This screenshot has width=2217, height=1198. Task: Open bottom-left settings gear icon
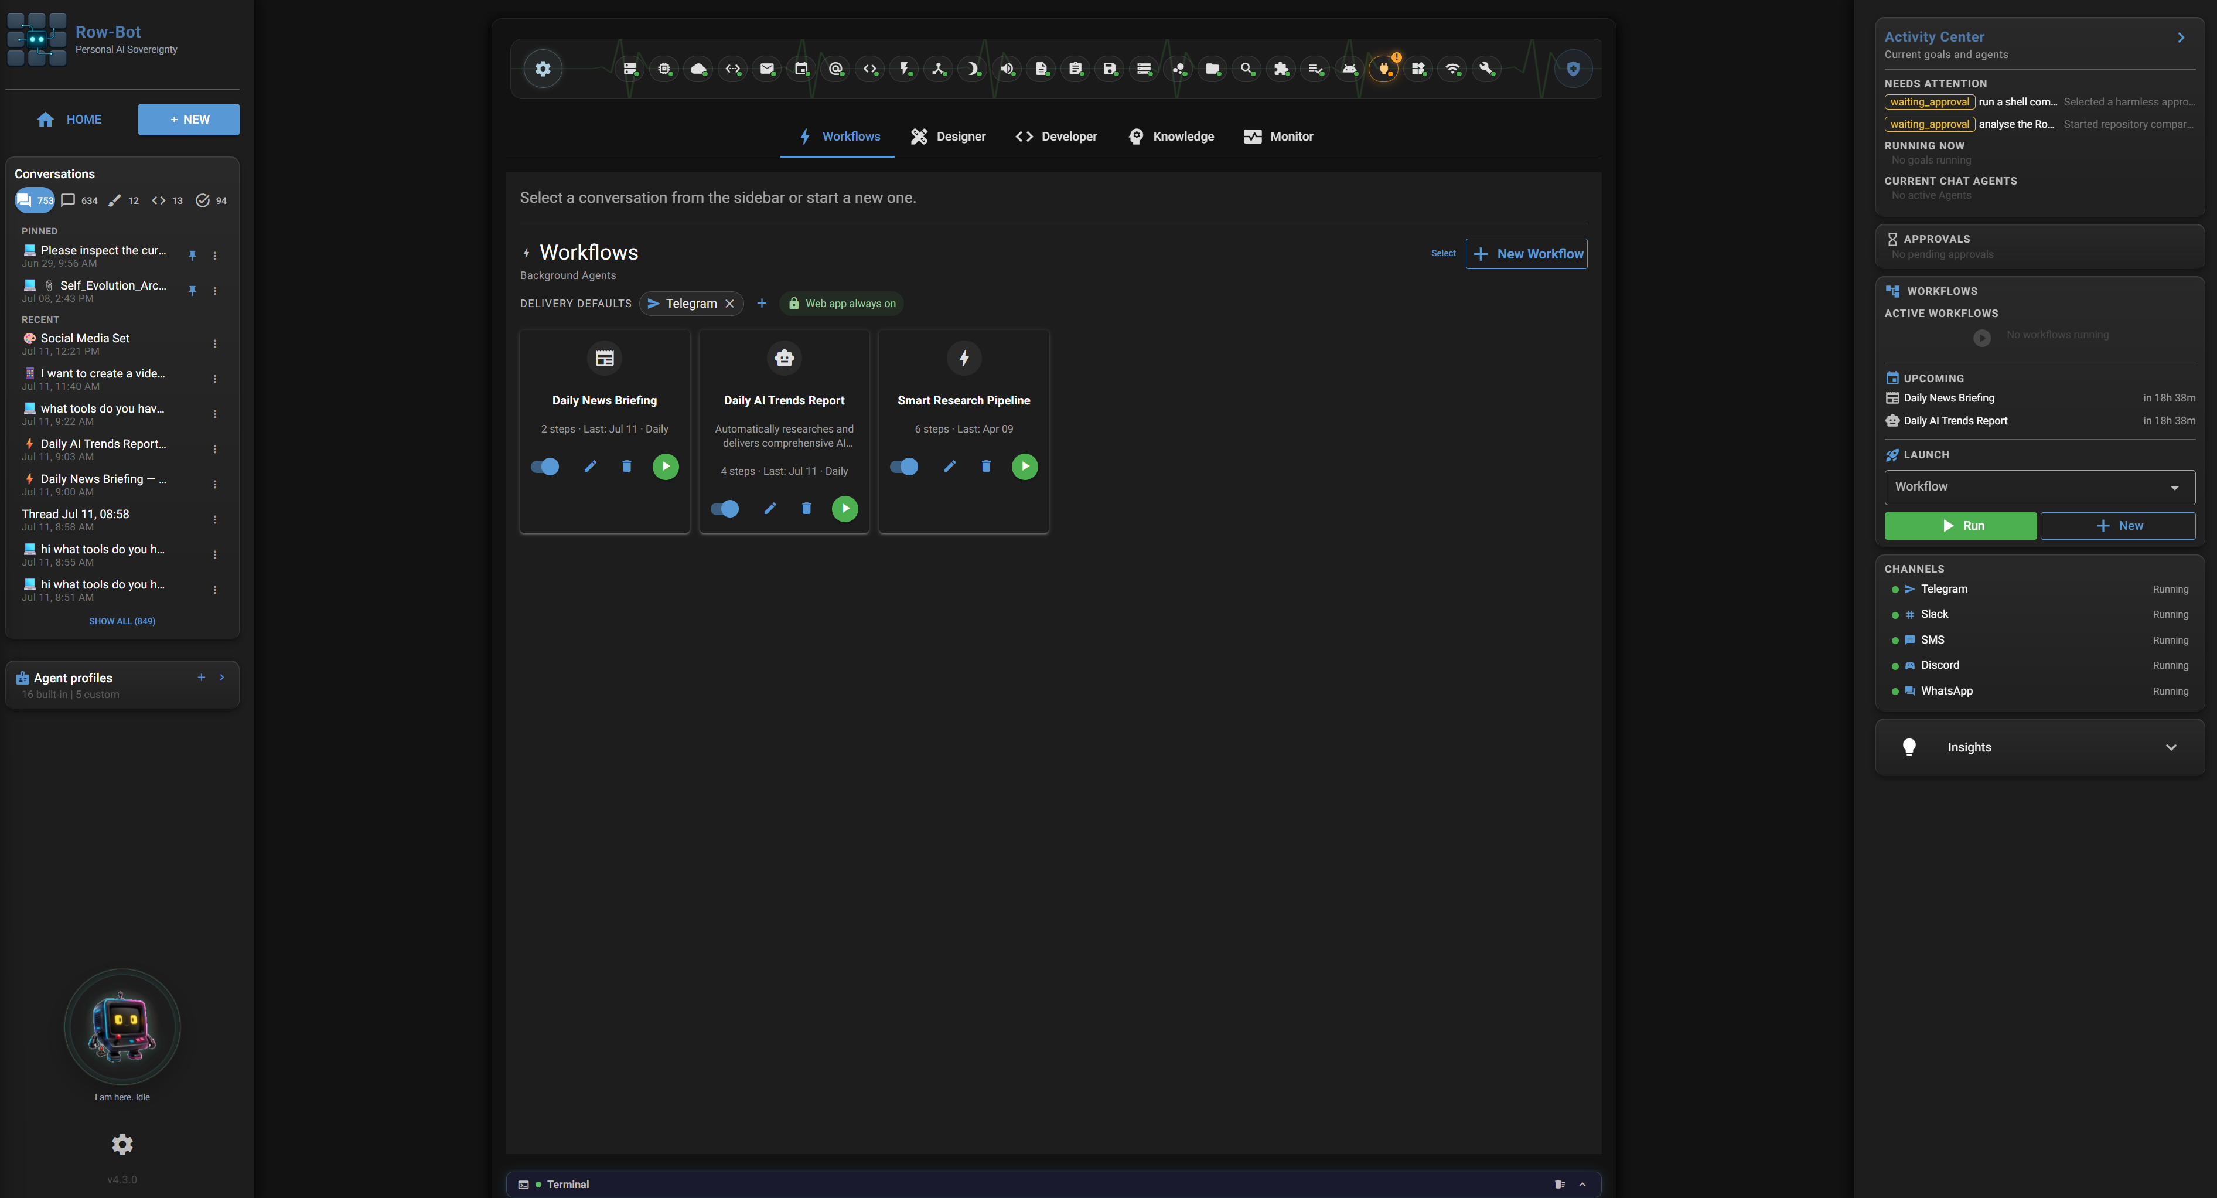(122, 1143)
